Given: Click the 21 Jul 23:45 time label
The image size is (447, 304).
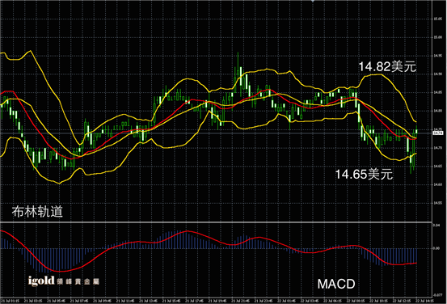Looking at the screenshot, I should (264, 301).
